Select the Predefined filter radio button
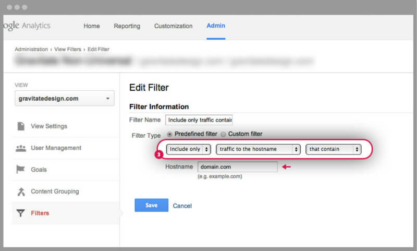Viewport: 417px width, 251px height. coord(170,134)
